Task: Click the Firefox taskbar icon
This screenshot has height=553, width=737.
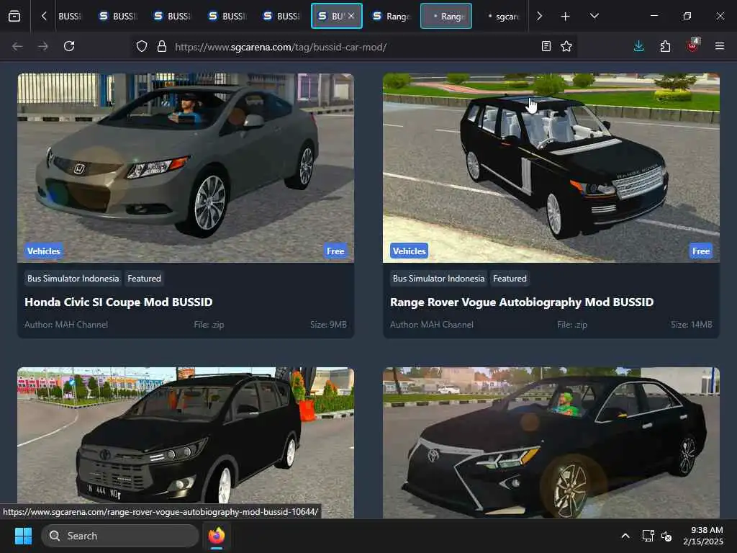Action: (216, 536)
